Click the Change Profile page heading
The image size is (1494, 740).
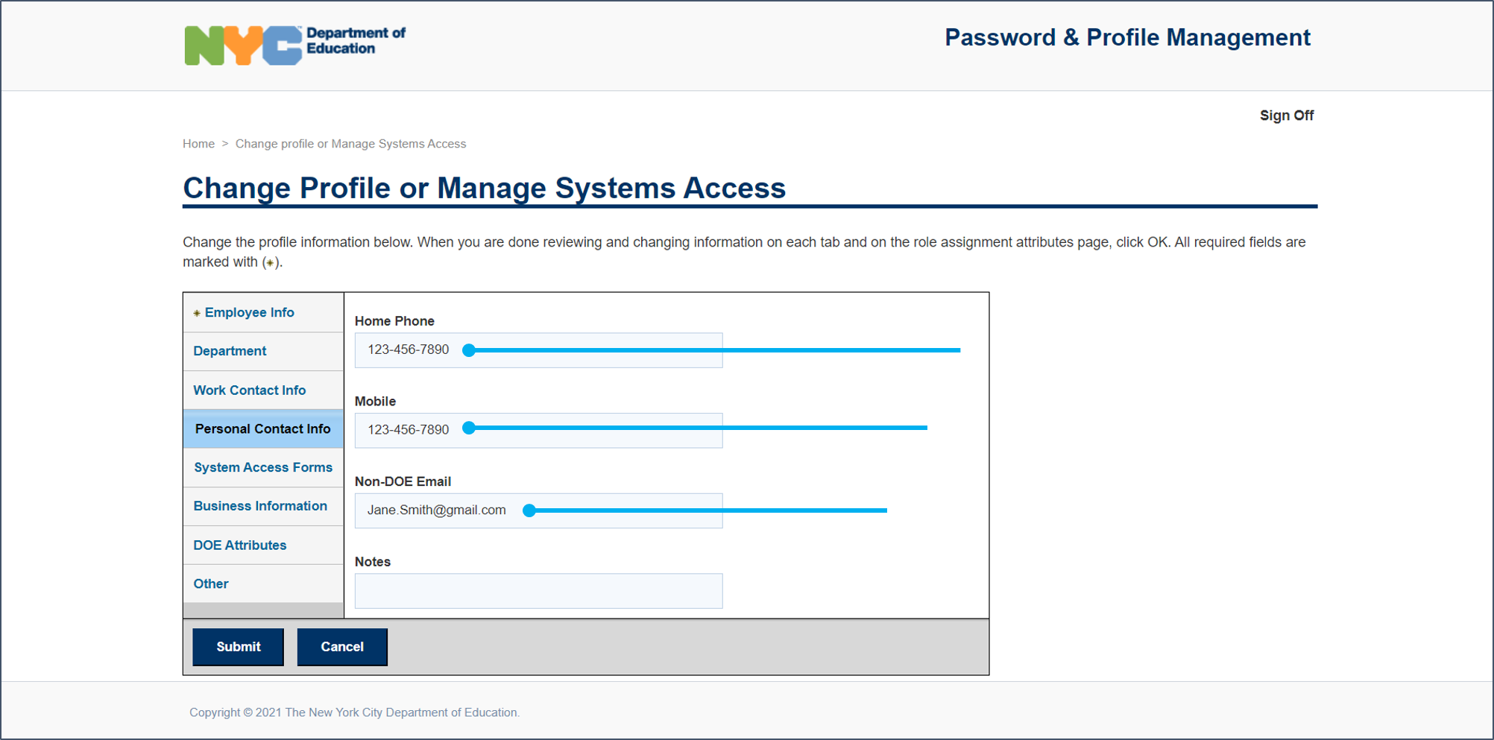[x=484, y=188]
